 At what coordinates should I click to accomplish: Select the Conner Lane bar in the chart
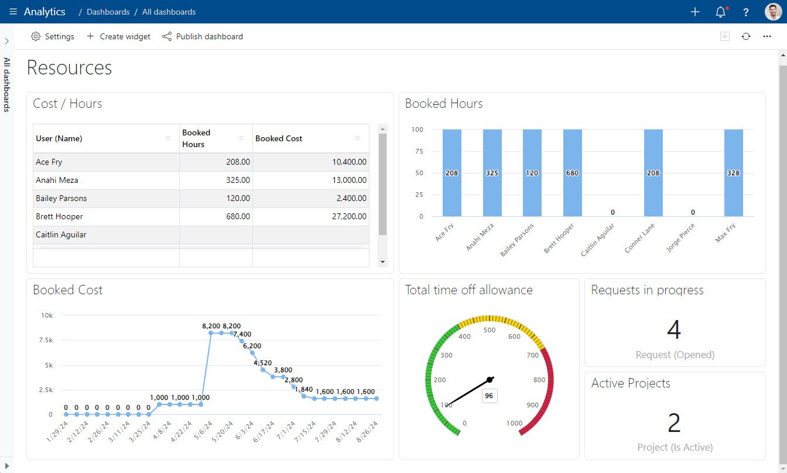(x=653, y=173)
